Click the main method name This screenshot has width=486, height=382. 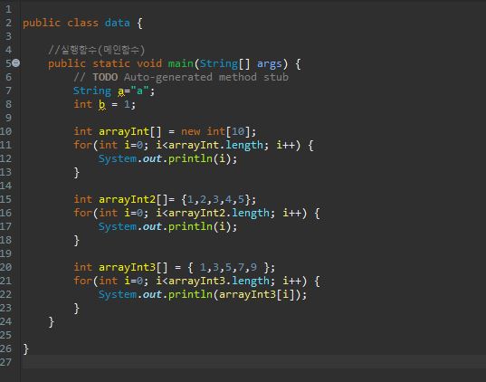pos(181,63)
